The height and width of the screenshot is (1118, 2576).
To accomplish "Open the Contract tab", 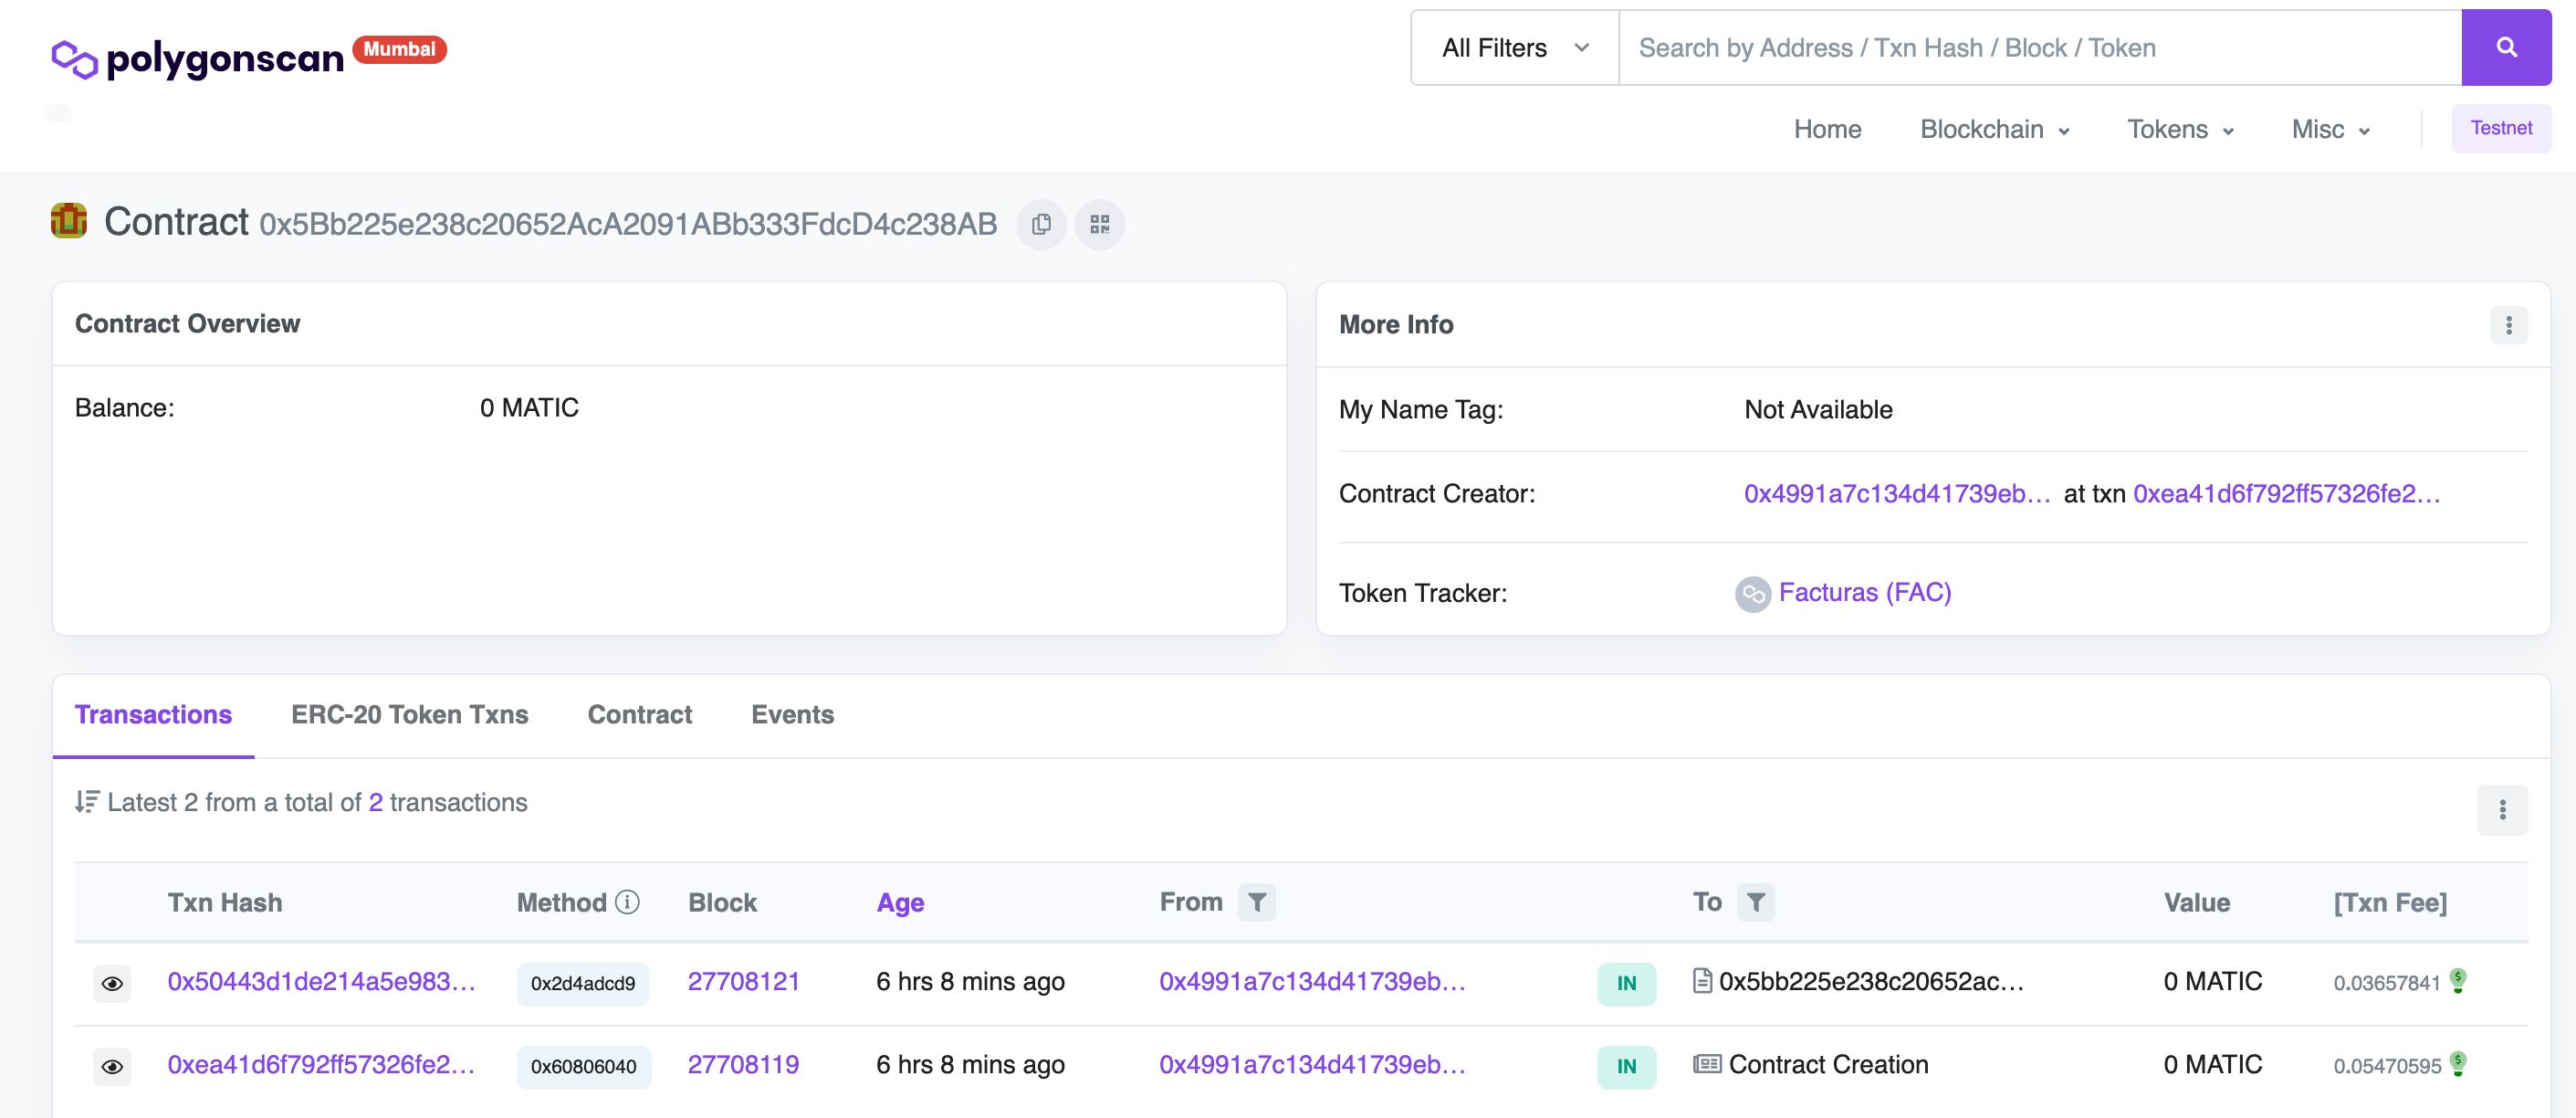I will 640,714.
